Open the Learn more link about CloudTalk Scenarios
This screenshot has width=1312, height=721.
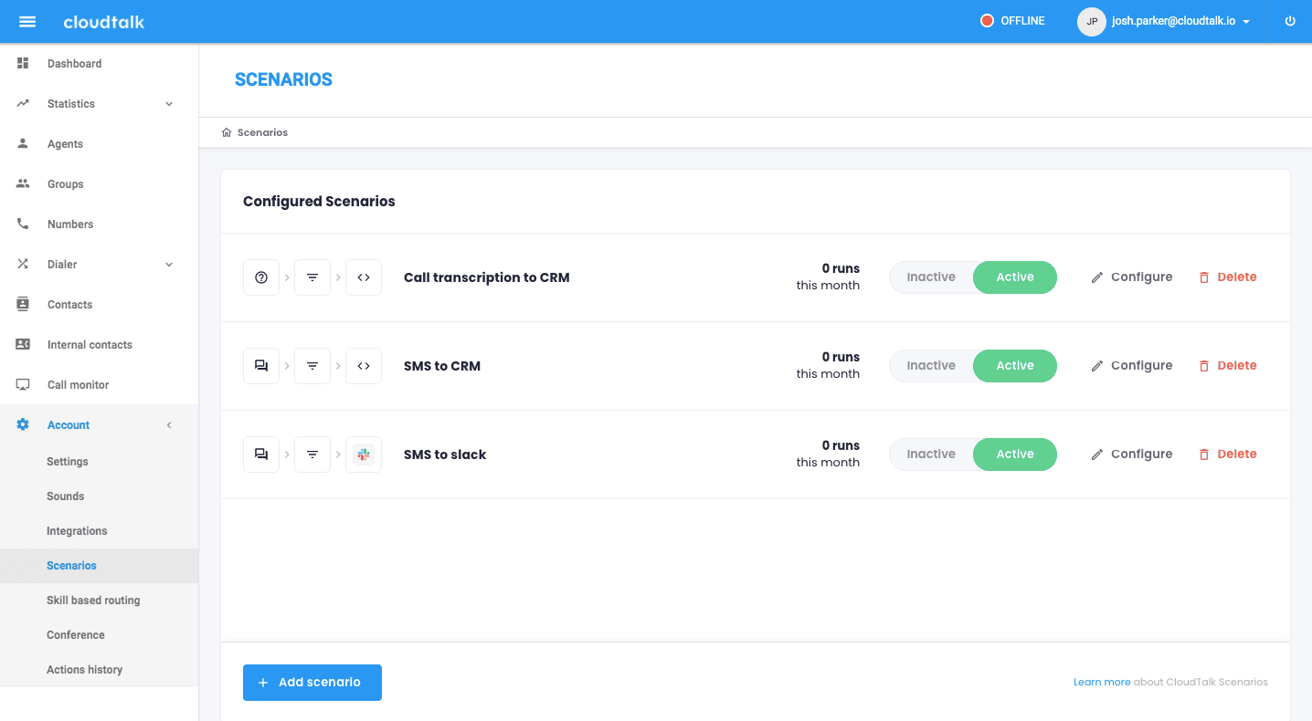(1101, 682)
